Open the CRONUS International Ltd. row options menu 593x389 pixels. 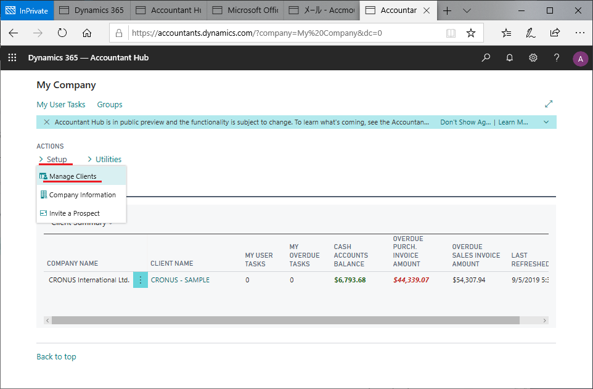coord(141,280)
